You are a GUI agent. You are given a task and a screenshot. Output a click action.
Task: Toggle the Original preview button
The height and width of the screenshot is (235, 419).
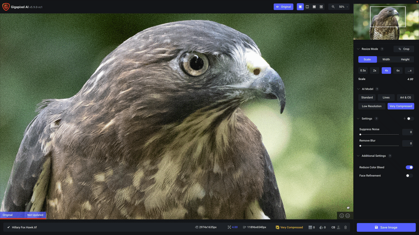(283, 7)
